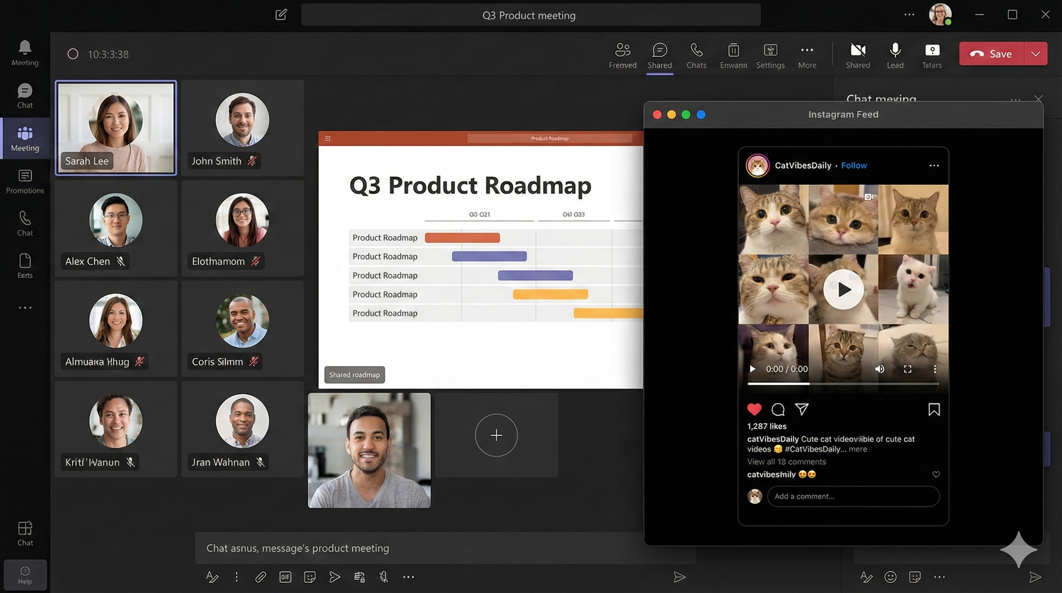Viewport: 1062px width, 593px height.
Task: Toggle the camera off in the meeting toolbar
Action: (x=858, y=54)
